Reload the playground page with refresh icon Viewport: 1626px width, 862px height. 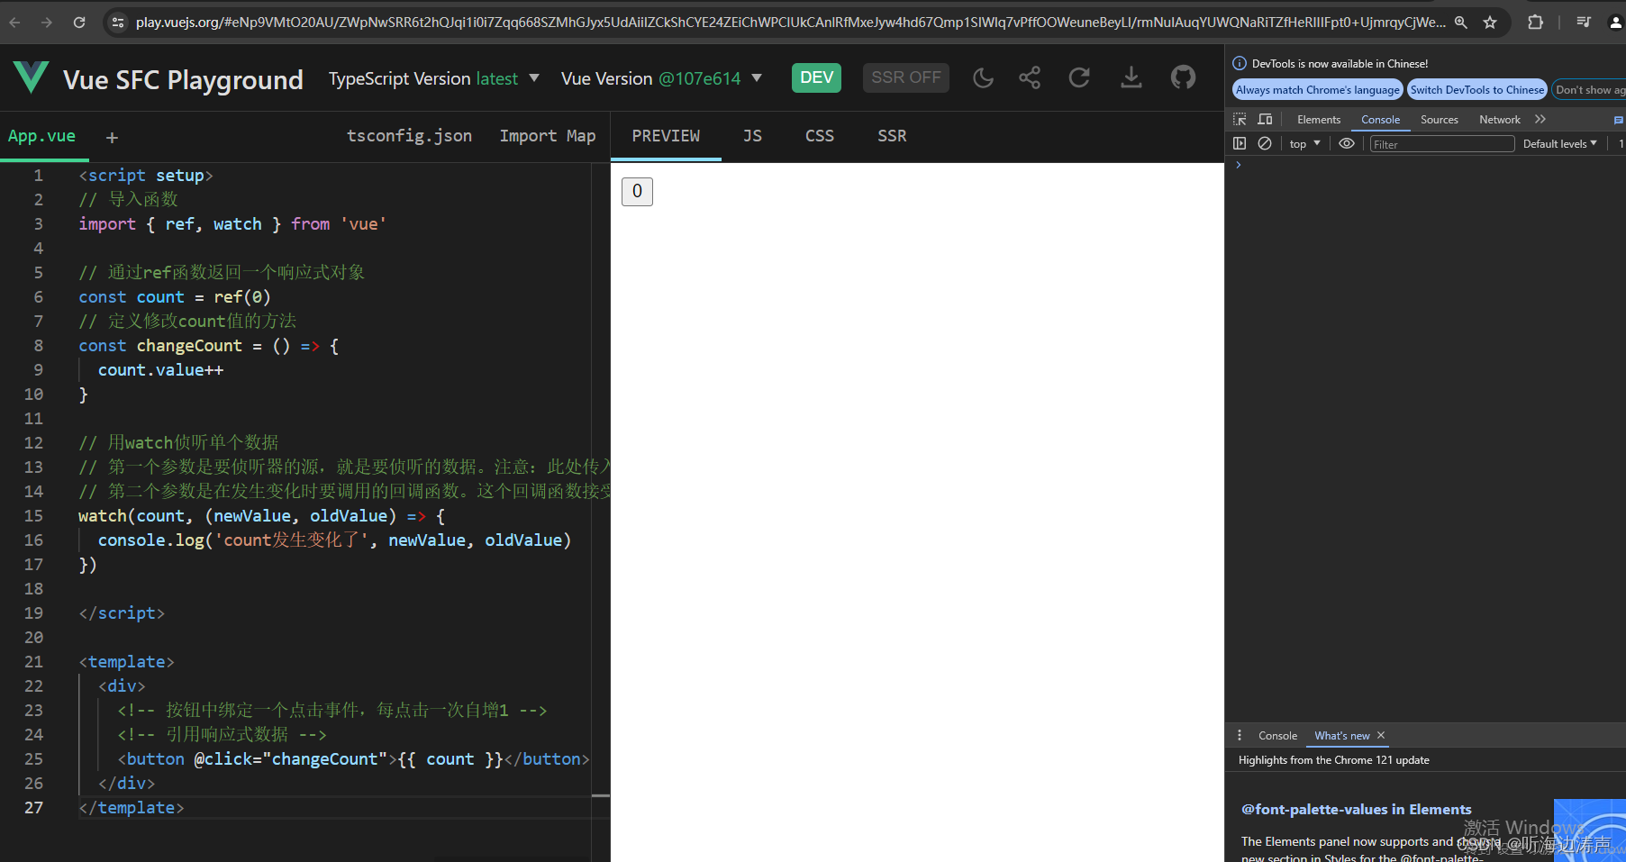coord(1079,78)
